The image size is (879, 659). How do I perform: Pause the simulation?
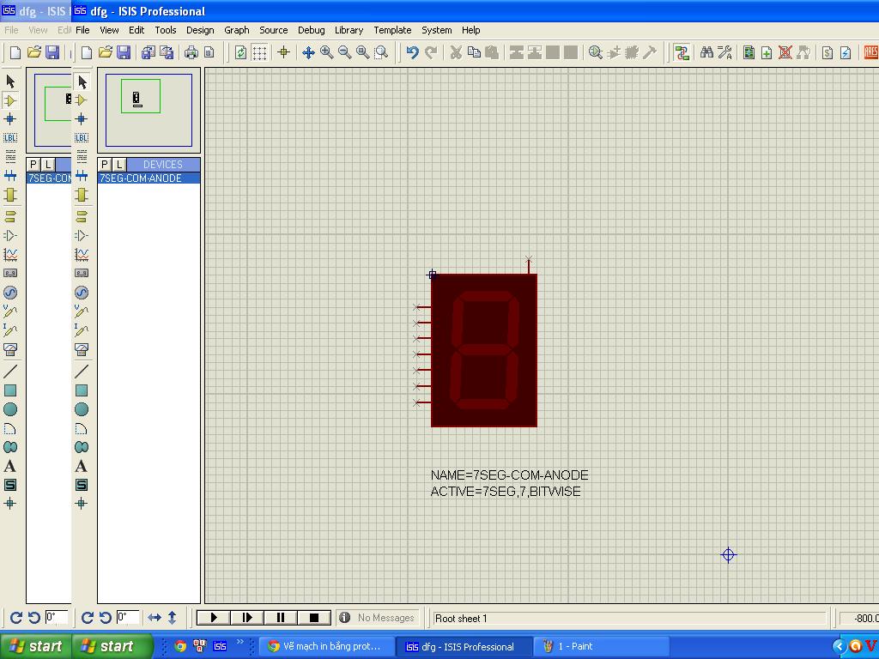click(x=280, y=617)
